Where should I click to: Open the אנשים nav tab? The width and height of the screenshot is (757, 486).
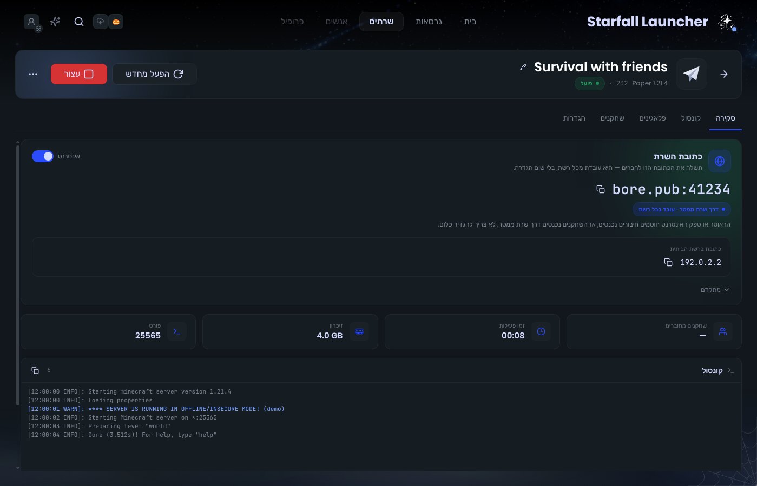[x=337, y=22]
